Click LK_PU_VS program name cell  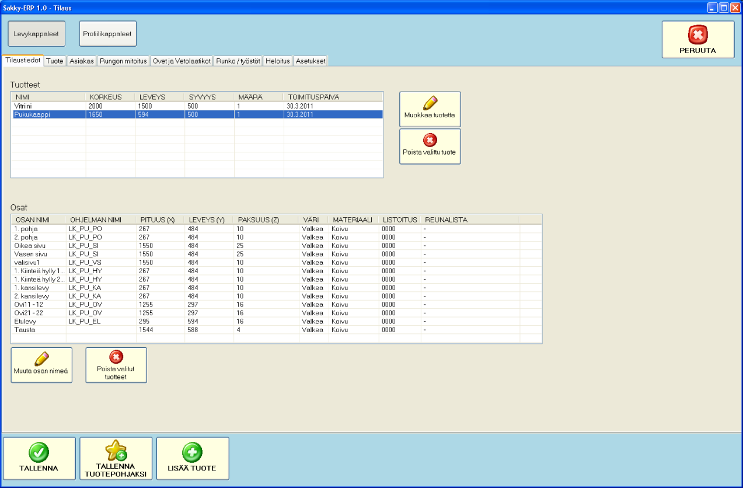[x=101, y=263]
